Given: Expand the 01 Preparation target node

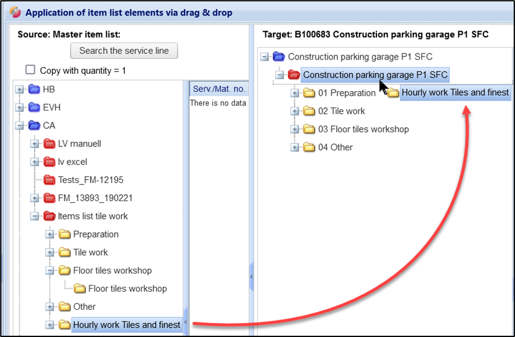Looking at the screenshot, I should [x=294, y=93].
